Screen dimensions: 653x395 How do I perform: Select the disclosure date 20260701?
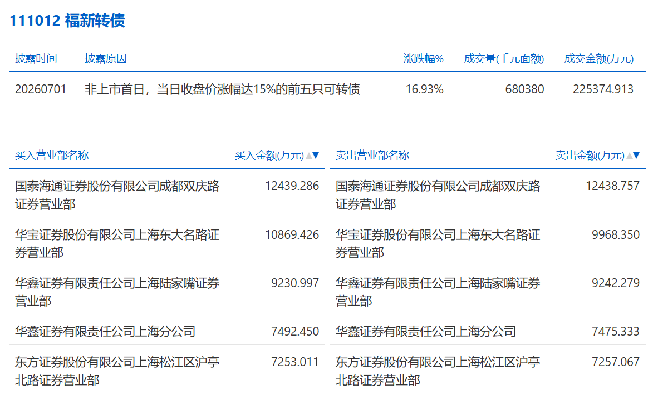pos(41,89)
